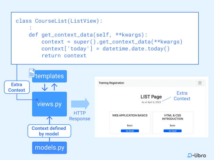This screenshot has height=160, width=214.
Task: Select the WEB APPLICATION BASICS course card
Action: coord(130,123)
